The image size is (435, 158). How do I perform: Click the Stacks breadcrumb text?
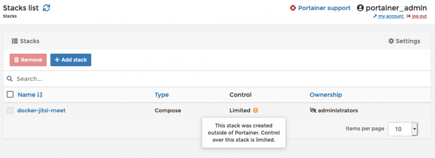(x=10, y=16)
